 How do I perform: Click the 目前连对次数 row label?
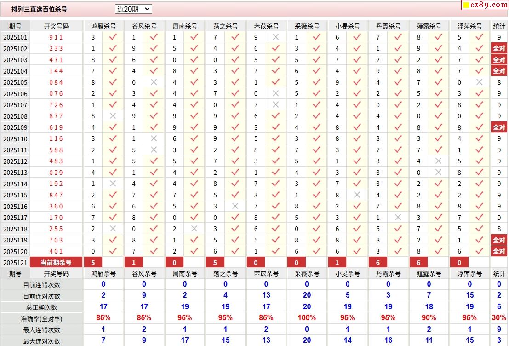tap(41, 296)
